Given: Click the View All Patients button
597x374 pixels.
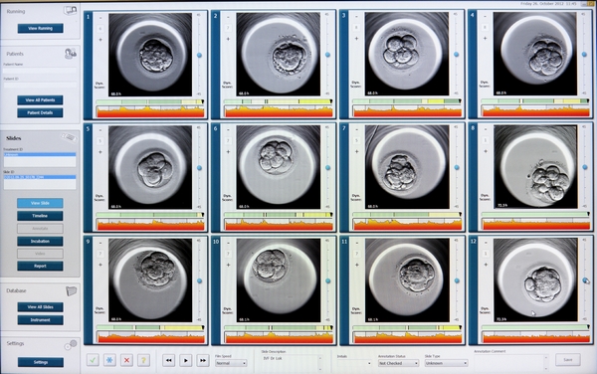Looking at the screenshot, I should [40, 100].
